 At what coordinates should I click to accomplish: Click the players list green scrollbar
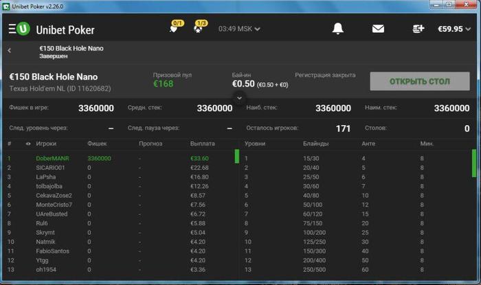[x=237, y=157]
